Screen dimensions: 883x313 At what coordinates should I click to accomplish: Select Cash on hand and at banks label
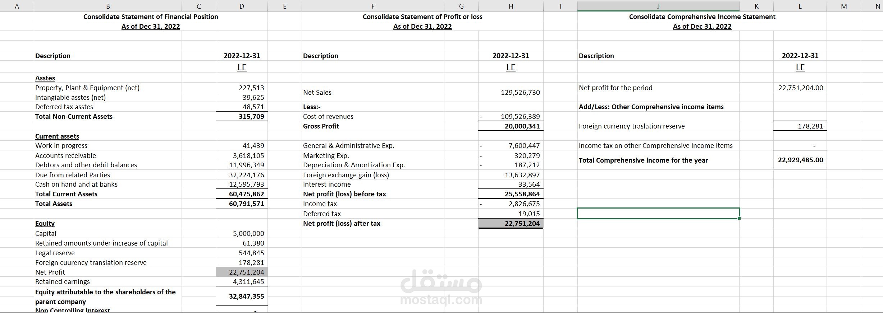76,184
